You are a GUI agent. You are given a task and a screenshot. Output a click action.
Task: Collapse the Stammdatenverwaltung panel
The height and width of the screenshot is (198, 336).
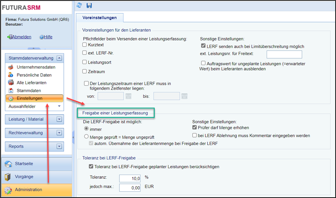point(59,58)
